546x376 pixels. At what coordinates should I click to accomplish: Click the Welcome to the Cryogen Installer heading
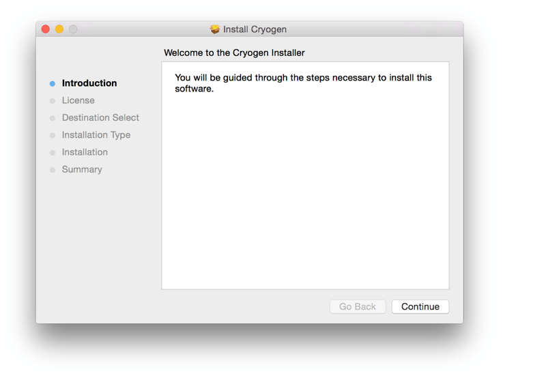point(234,53)
